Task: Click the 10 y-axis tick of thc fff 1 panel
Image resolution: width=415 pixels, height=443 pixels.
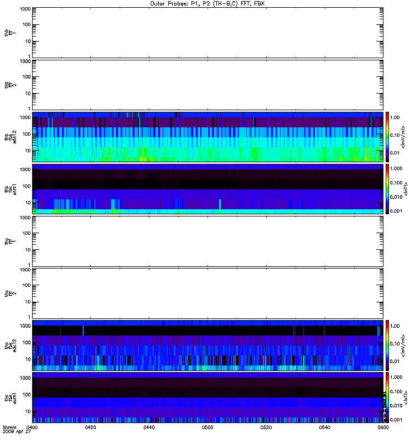Action: click(28, 250)
